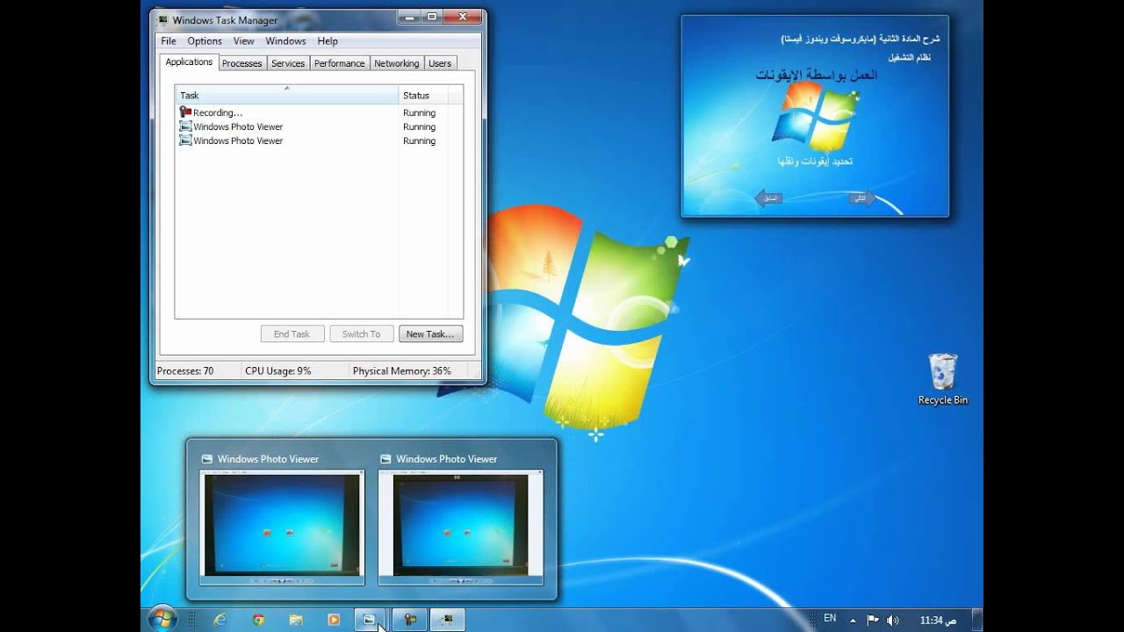Image resolution: width=1124 pixels, height=632 pixels.
Task: Click the Task Manager title bar icon
Action: 162,19
